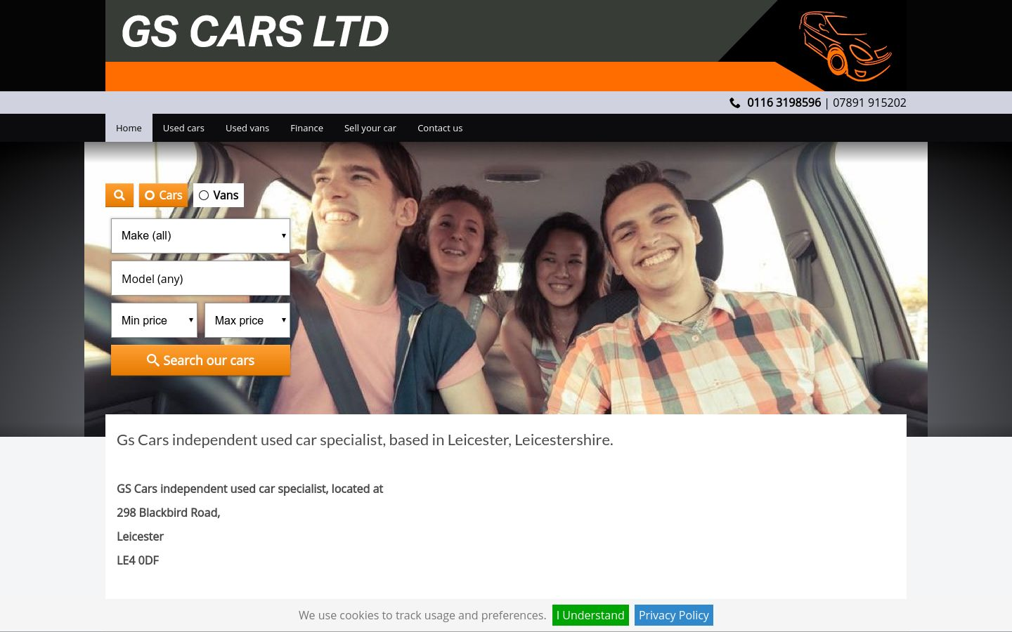Click the 298 Blackbird Road address line
Image resolution: width=1012 pixels, height=632 pixels.
(x=169, y=513)
